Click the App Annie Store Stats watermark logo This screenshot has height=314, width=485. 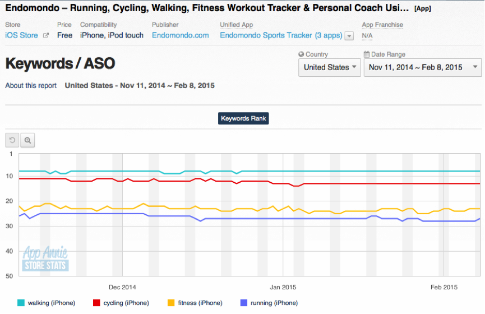pyautogui.click(x=45, y=259)
